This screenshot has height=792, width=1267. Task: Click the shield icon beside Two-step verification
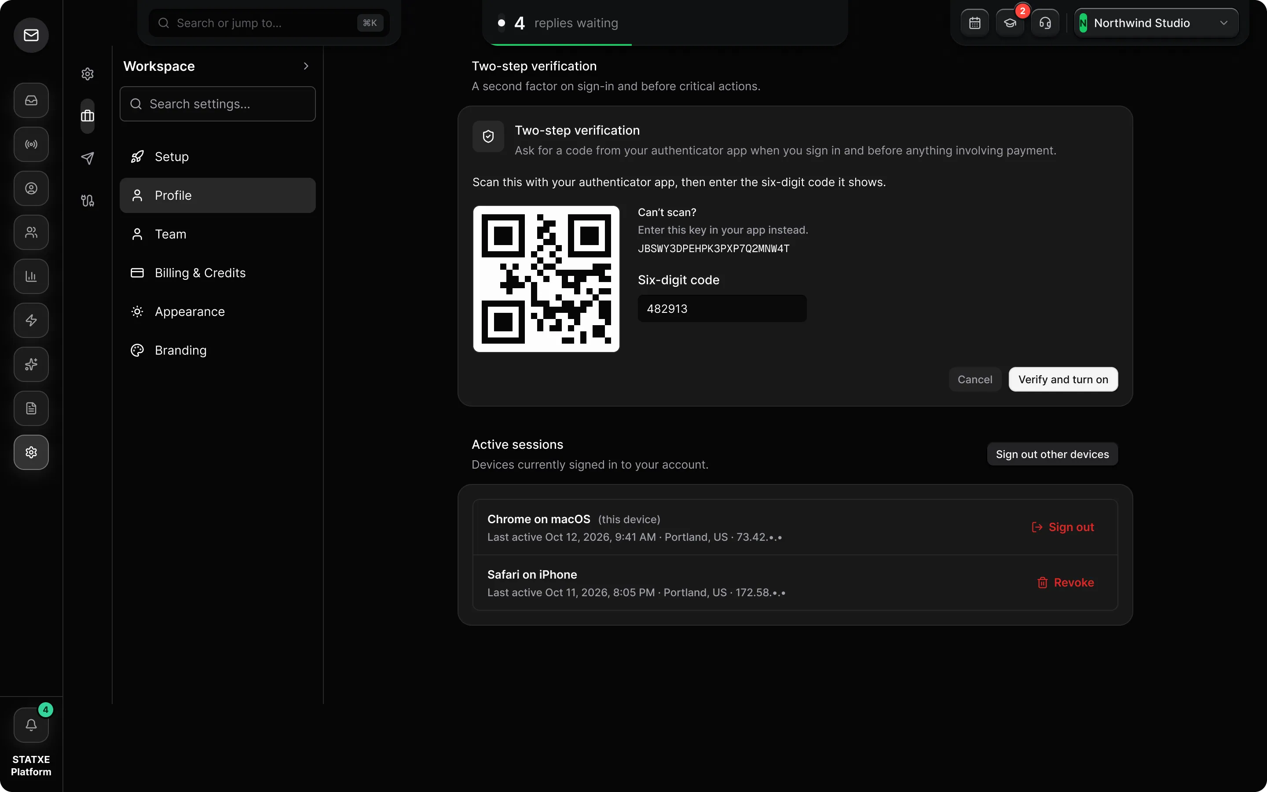point(488,137)
